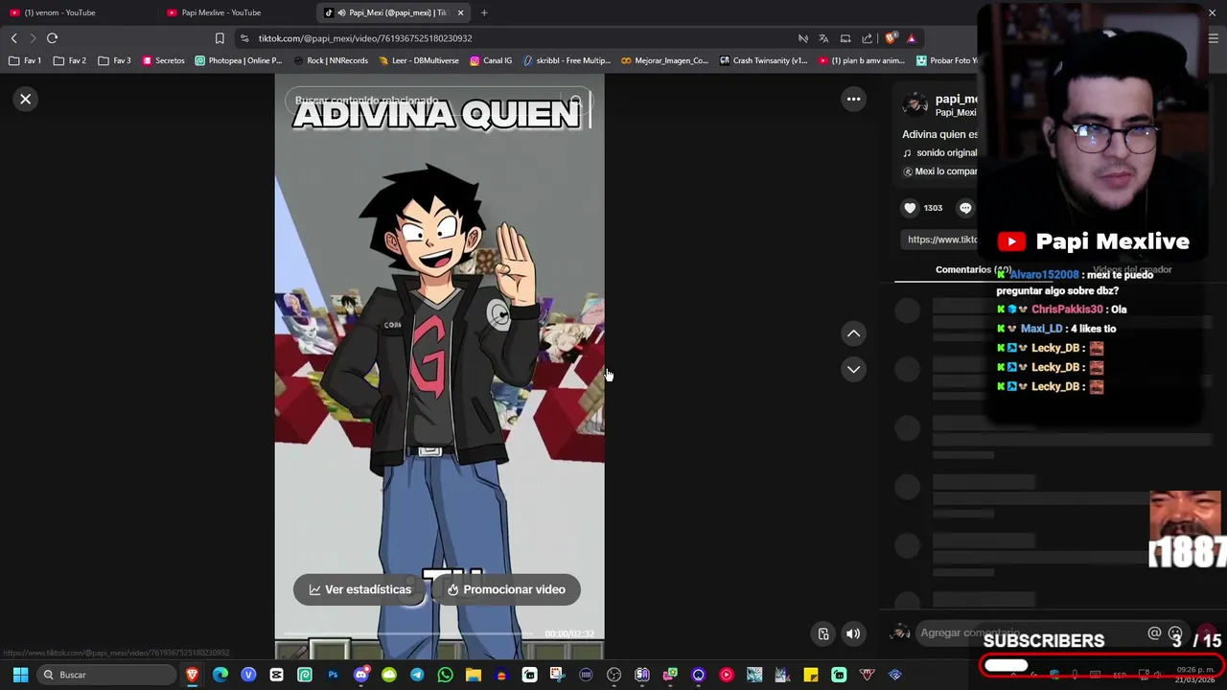Open Photoshop from the taskbar
1227x690 pixels.
(x=333, y=675)
